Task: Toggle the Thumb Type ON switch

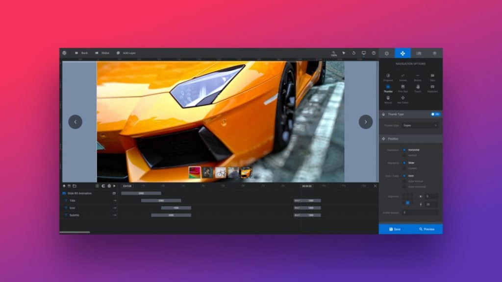Action: coord(435,114)
